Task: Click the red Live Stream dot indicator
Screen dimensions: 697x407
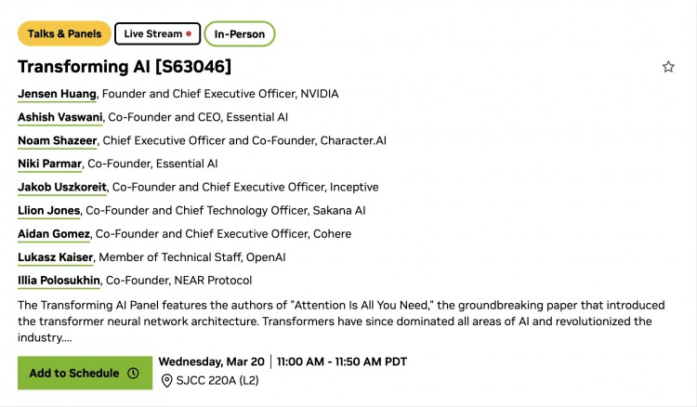Action: coord(190,34)
